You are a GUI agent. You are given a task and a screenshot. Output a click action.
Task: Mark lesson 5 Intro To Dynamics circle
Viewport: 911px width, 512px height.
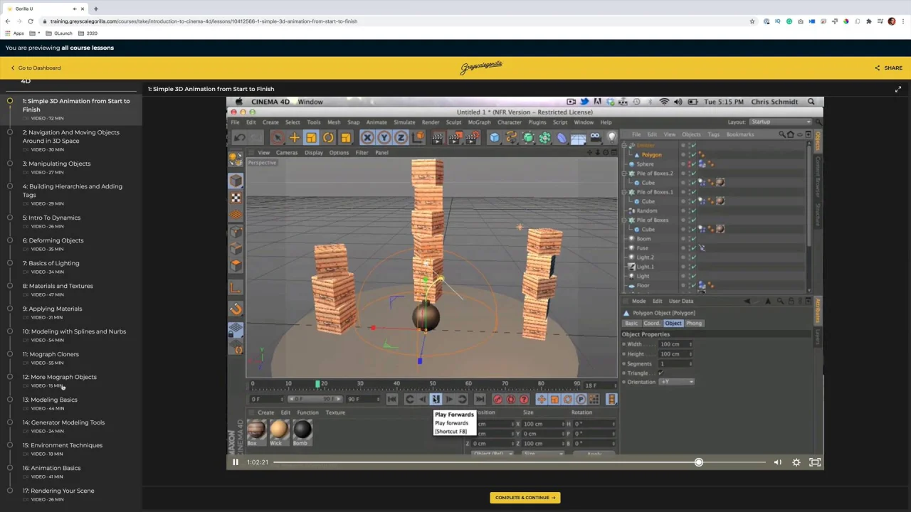coord(10,218)
